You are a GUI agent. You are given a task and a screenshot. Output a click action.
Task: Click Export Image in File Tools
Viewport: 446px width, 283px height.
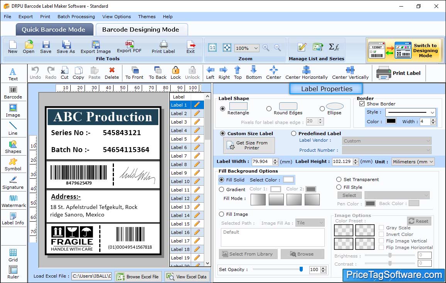click(x=96, y=47)
